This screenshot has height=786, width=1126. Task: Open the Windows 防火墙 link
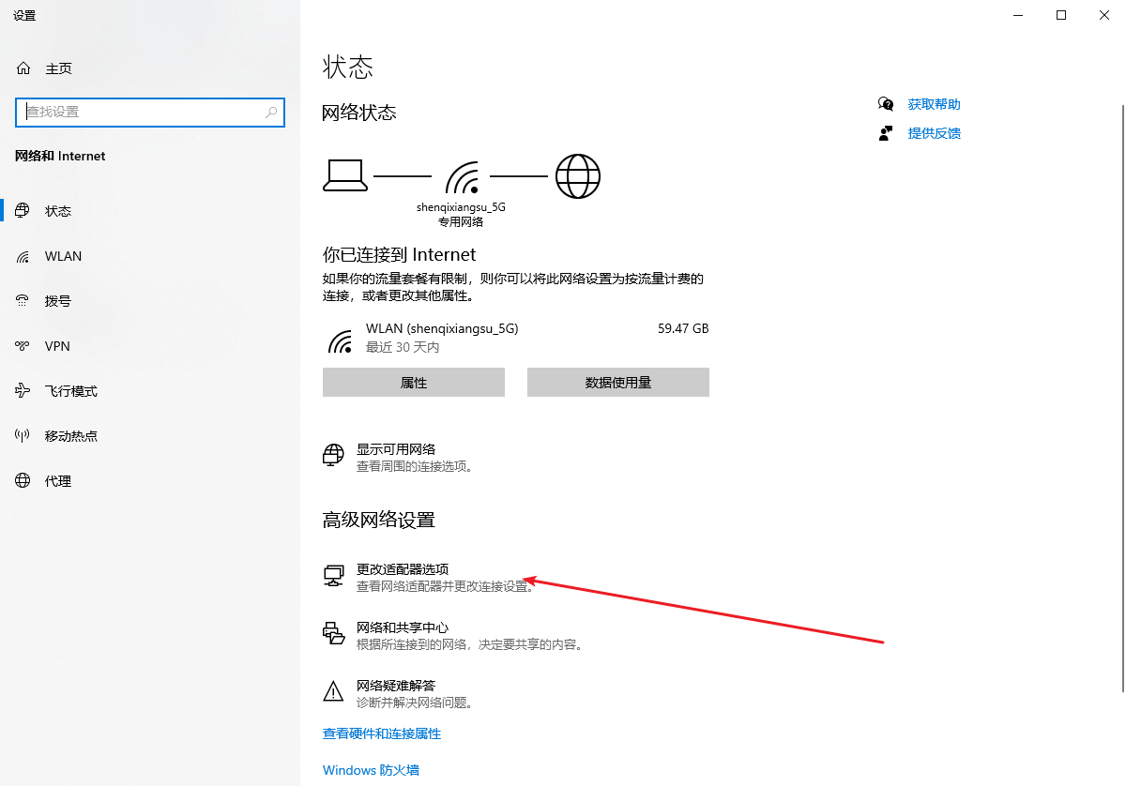click(371, 770)
